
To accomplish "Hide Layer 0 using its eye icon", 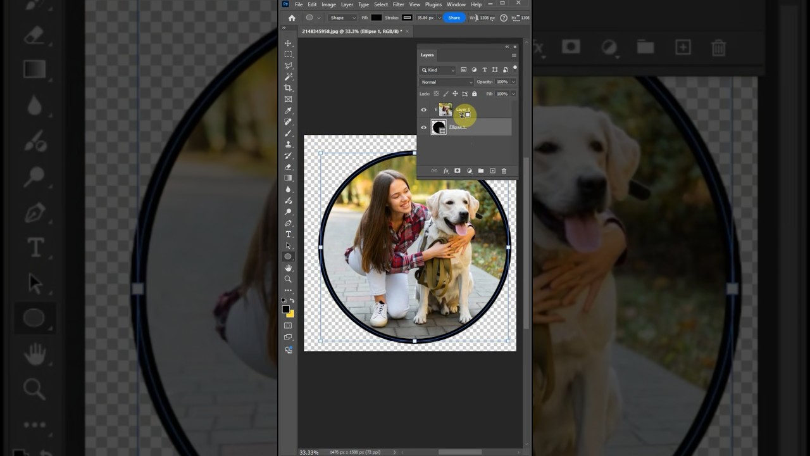I will coord(424,110).
